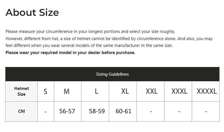Click the XXL size column header
This screenshot has width=224, height=132.
pos(152,91)
